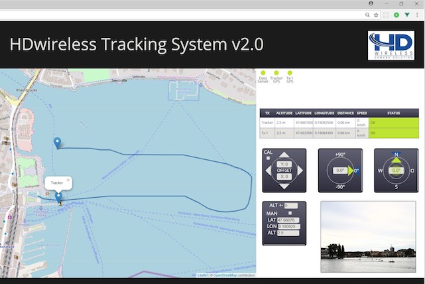
Task: Click the Tx-1 GPS status indicator
Action: click(x=290, y=73)
